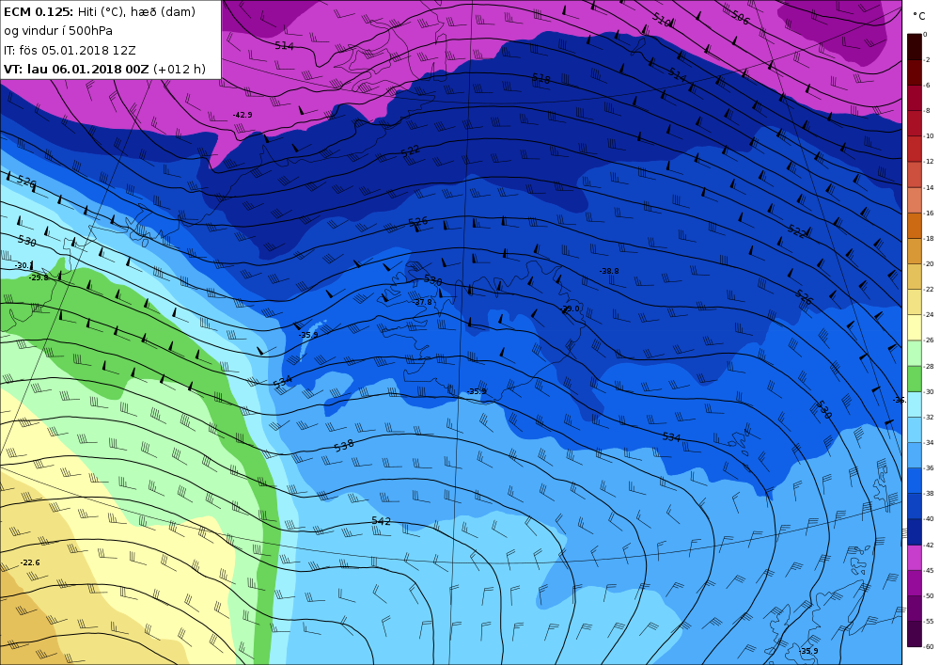Click the 'ECM 0.125:' model title text
Screen dimensions: 940x665
39,11
